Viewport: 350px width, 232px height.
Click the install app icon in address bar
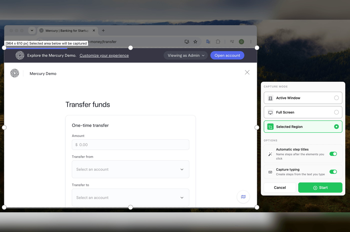coord(187,42)
